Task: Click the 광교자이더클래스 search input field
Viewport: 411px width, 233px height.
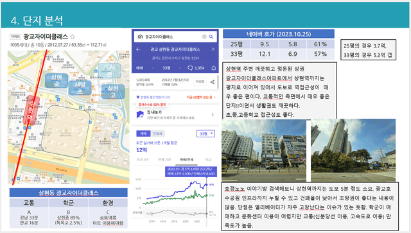Action: pyautogui.click(x=175, y=37)
